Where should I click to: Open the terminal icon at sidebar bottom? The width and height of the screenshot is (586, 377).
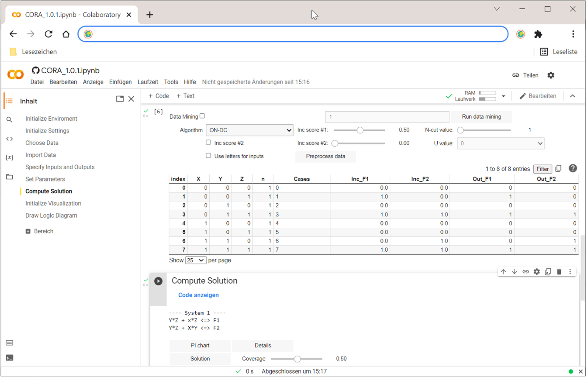[9, 358]
